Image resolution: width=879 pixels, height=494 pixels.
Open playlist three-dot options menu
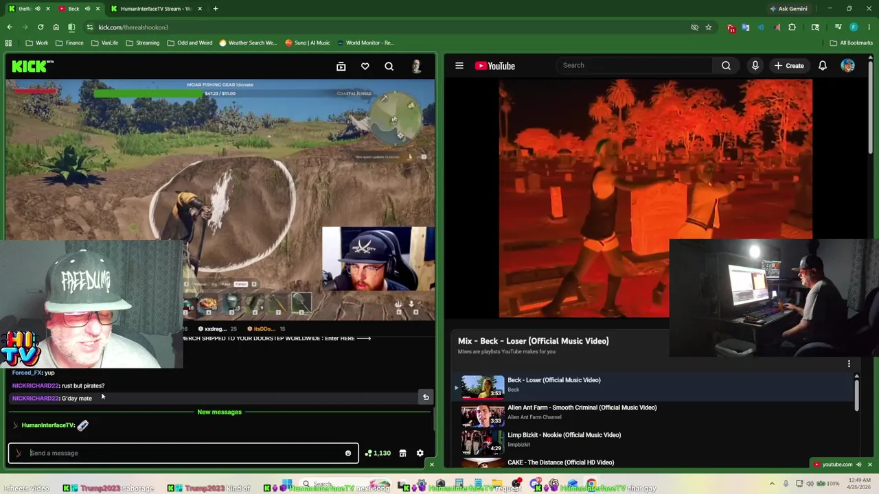(849, 364)
